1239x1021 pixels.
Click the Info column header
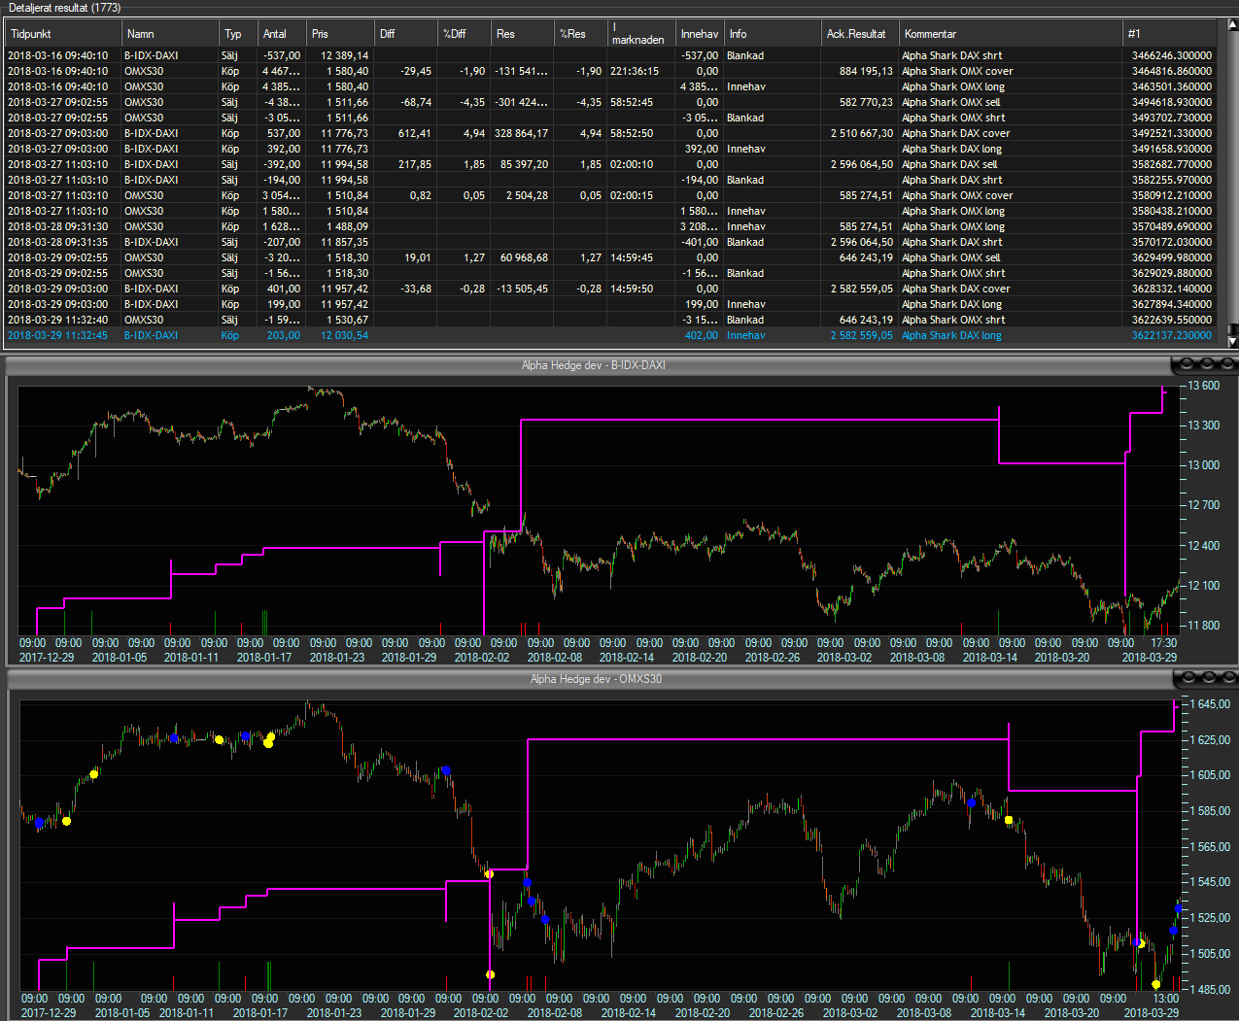(x=773, y=34)
